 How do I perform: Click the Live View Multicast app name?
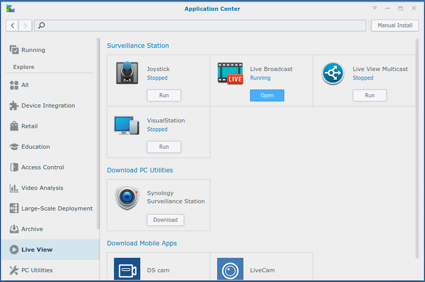click(x=380, y=69)
